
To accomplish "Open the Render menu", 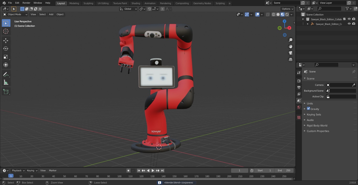I will [26, 3].
